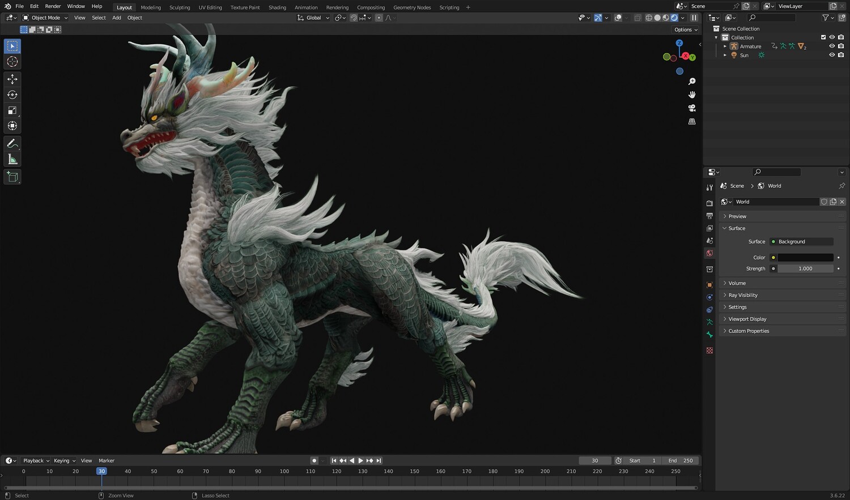Hide the Armature in viewport
The height and width of the screenshot is (500, 850).
pyautogui.click(x=832, y=46)
